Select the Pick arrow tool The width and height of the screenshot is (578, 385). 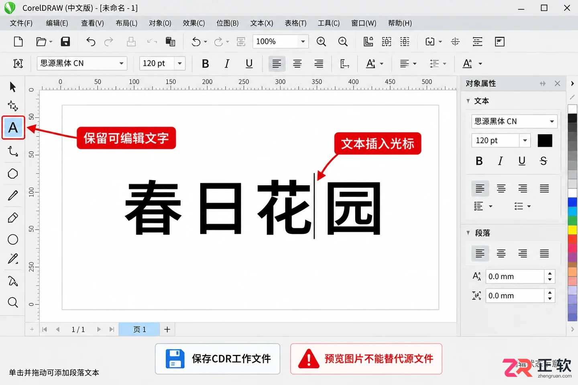click(x=13, y=87)
